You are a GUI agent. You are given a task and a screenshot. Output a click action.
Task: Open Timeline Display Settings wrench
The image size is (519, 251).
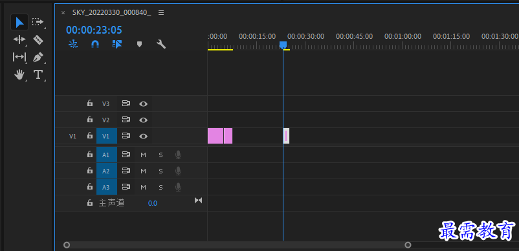[161, 44]
